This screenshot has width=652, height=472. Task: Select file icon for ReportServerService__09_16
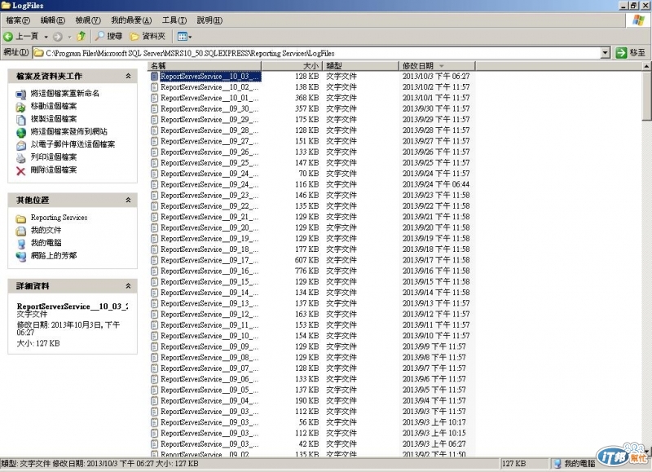coord(154,271)
